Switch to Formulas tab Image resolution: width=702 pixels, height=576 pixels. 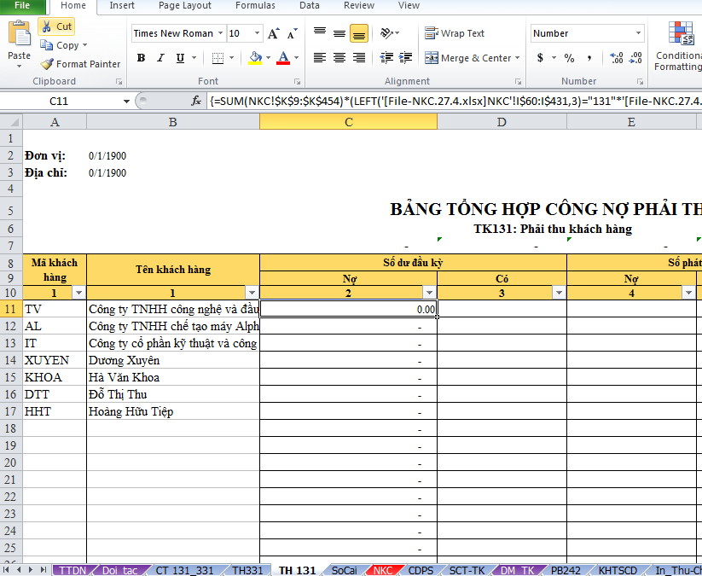point(255,6)
